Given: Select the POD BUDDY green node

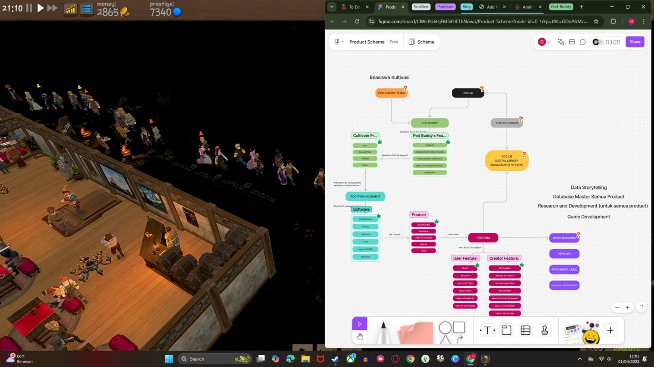Looking at the screenshot, I should tap(430, 123).
